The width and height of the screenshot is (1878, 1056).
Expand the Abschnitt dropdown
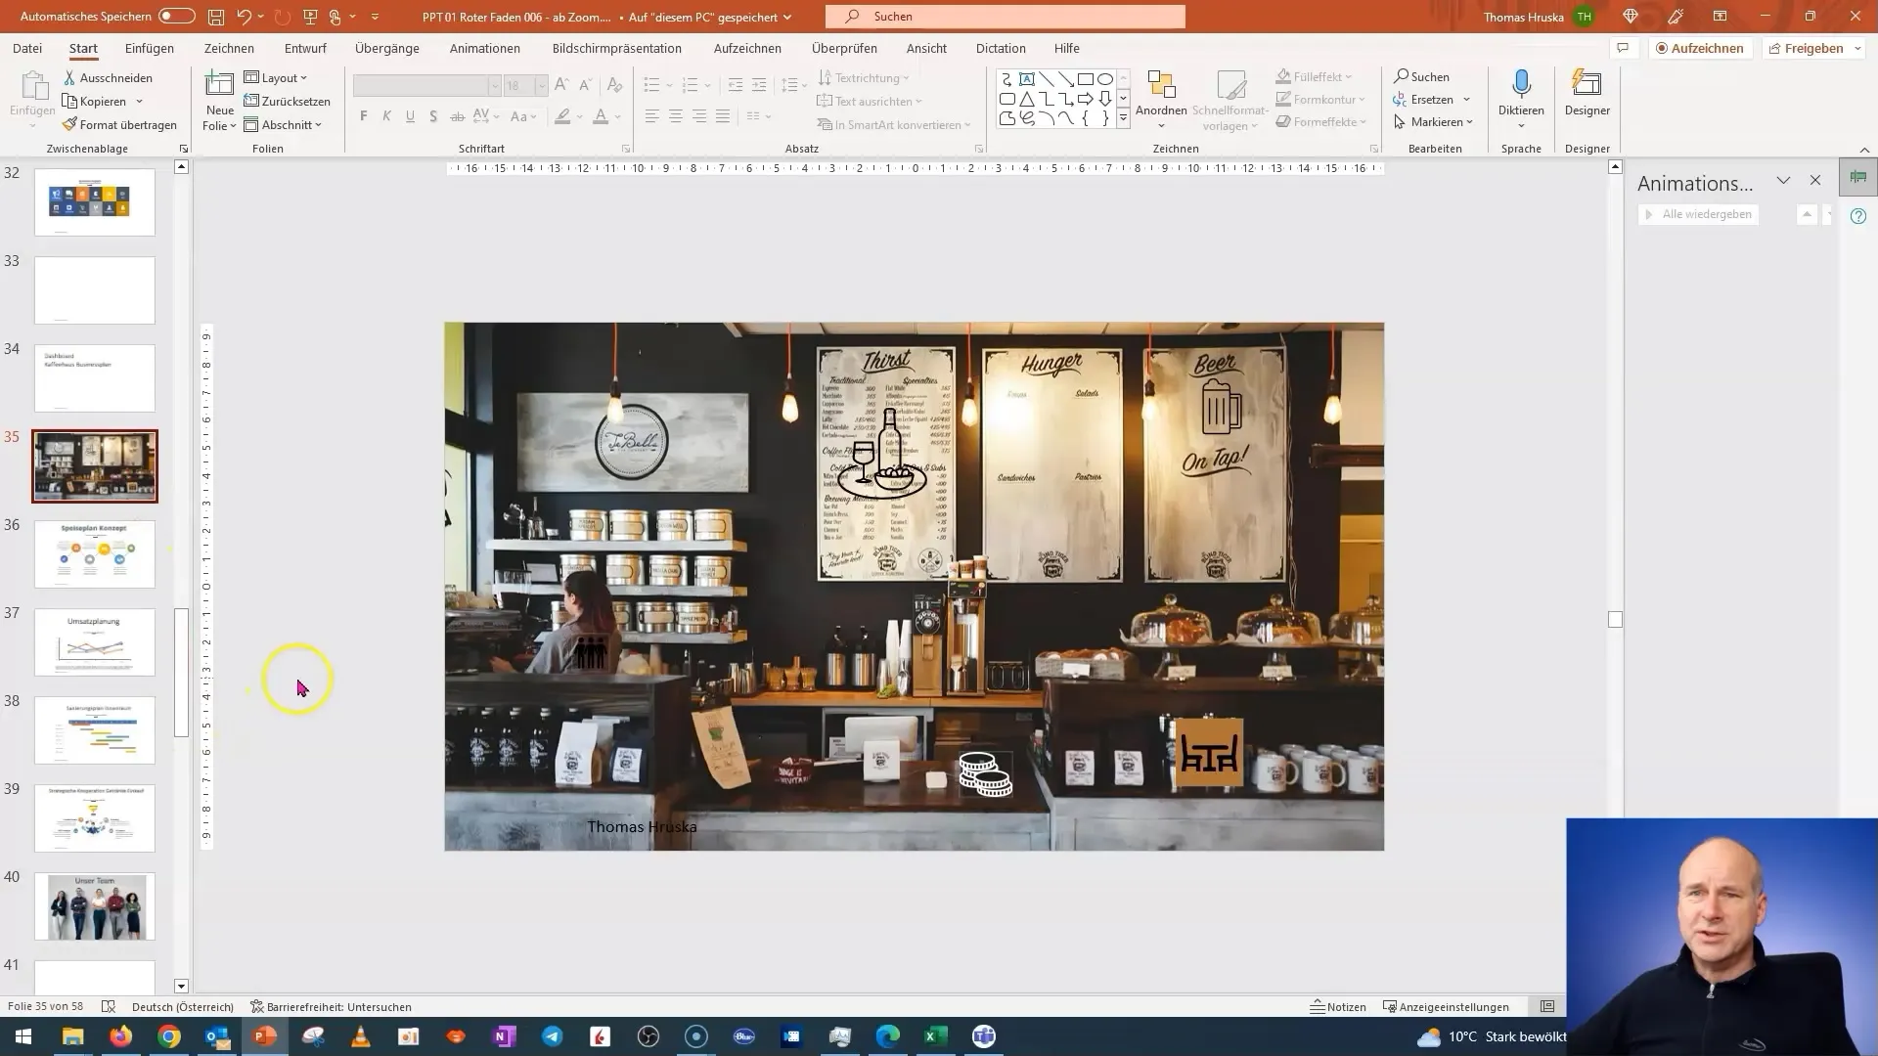(283, 124)
